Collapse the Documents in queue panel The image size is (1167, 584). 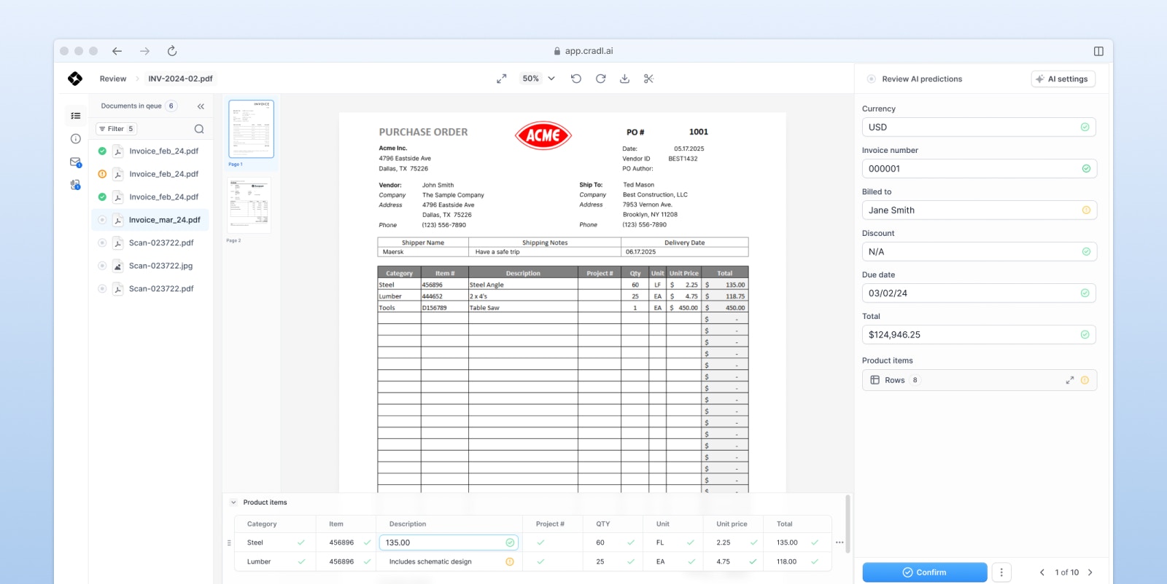(x=201, y=106)
